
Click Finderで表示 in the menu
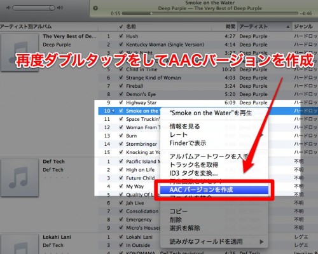tap(188, 143)
